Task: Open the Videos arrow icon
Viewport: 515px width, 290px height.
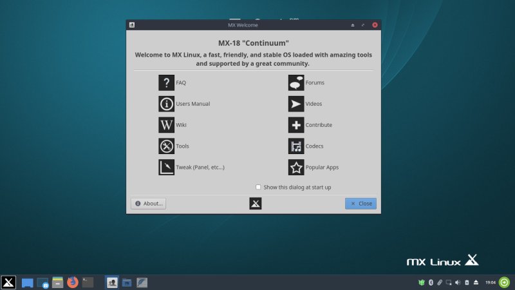Action: pos(296,104)
